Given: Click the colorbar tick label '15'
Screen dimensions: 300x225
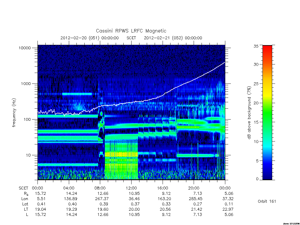Looking at the screenshot, I should [256, 122].
